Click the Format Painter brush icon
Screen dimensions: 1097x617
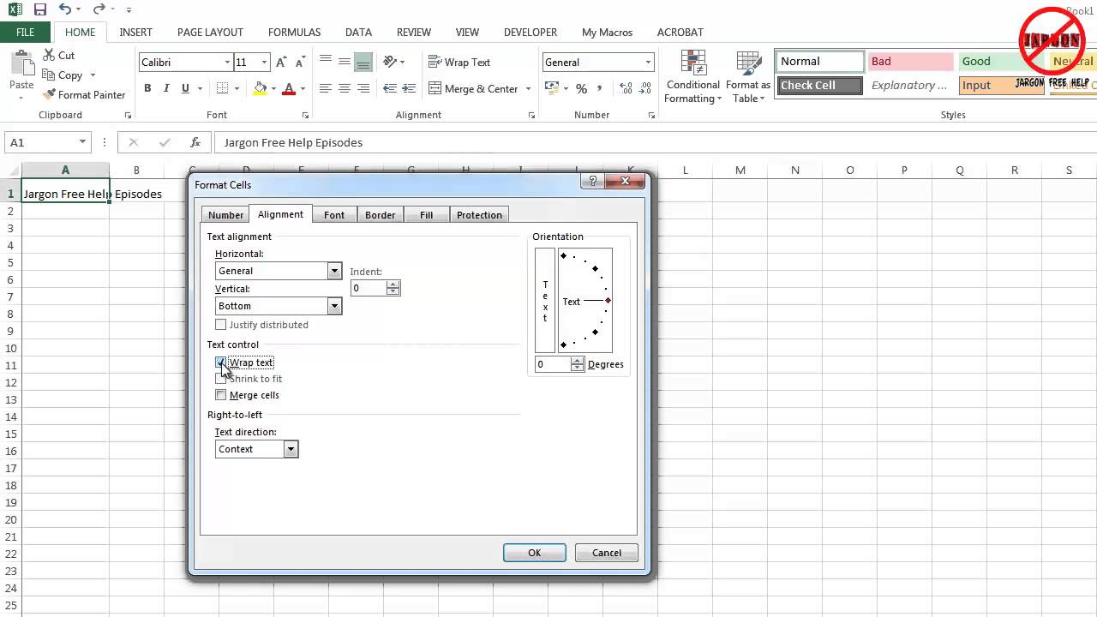tap(50, 94)
